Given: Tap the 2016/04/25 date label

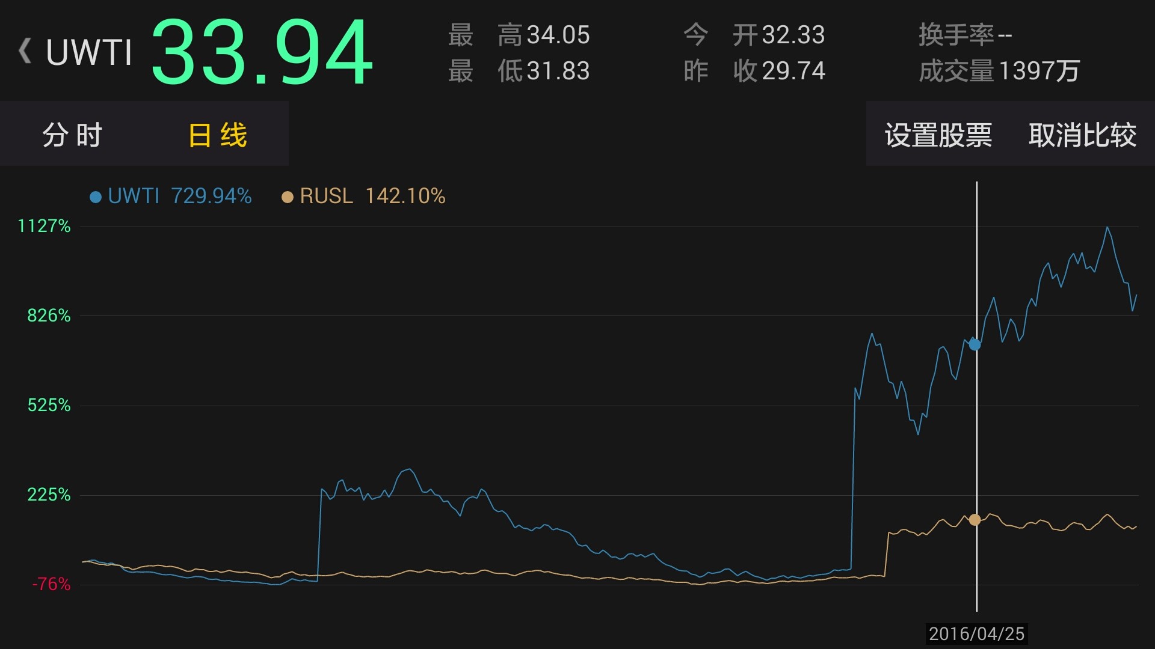Looking at the screenshot, I should (x=976, y=633).
